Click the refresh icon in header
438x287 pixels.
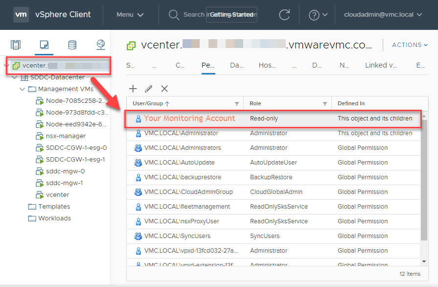(x=284, y=15)
